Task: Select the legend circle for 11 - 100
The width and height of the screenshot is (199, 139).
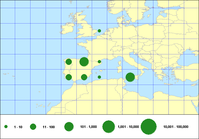Action: 33,127
